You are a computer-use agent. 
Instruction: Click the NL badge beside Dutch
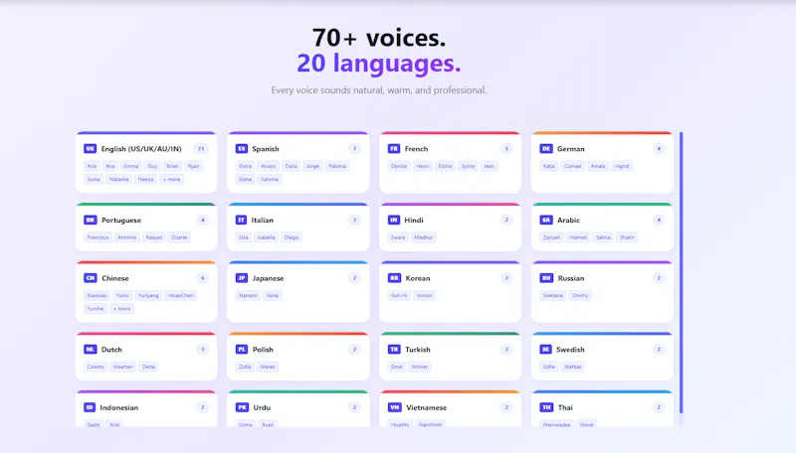pyautogui.click(x=91, y=349)
